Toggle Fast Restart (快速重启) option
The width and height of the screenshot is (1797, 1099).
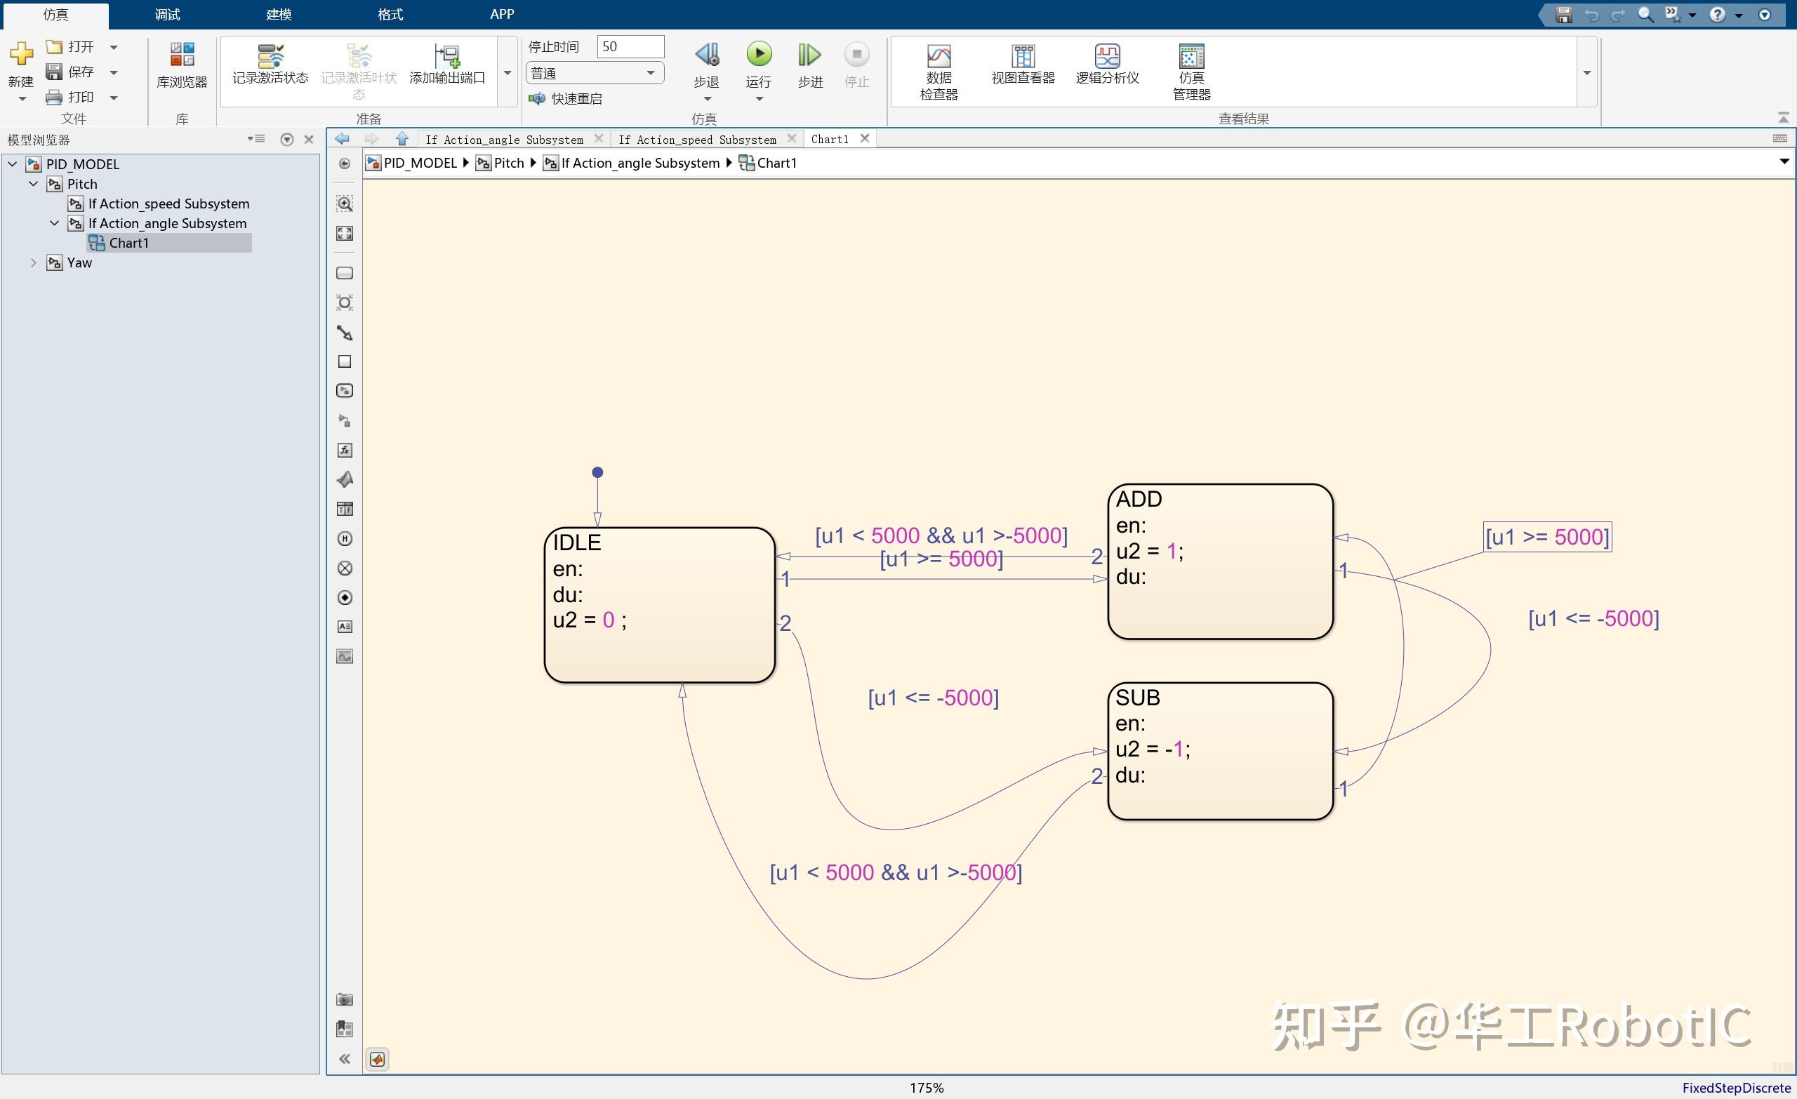click(x=566, y=98)
